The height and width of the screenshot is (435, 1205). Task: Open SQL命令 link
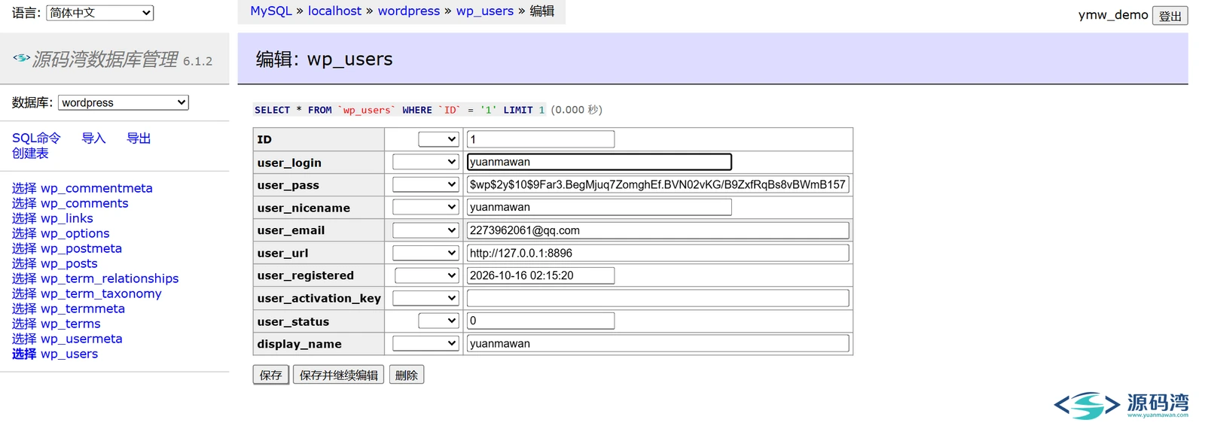click(36, 138)
